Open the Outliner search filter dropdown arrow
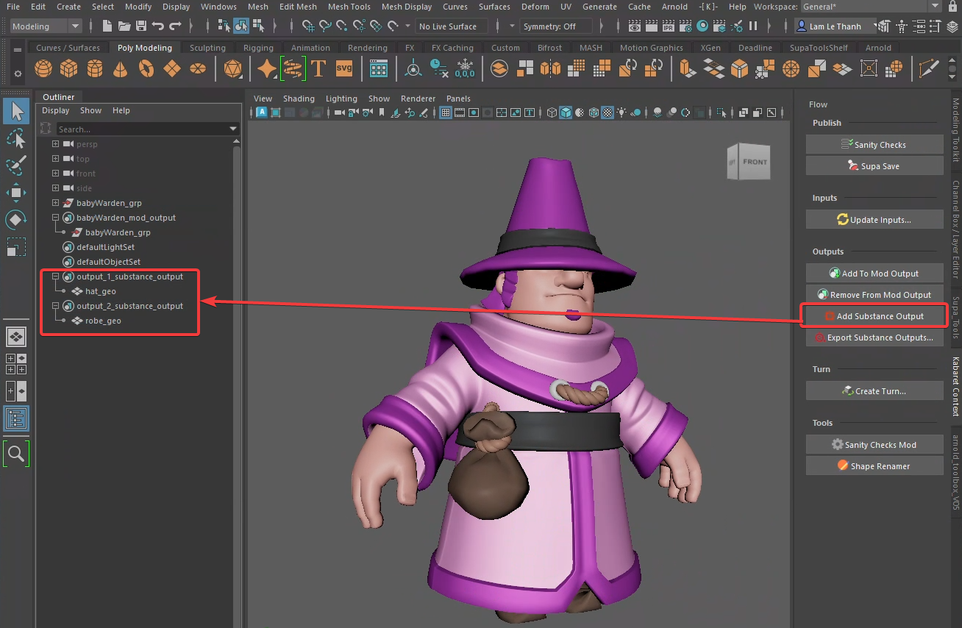Screen dimensions: 962x628 pos(233,129)
